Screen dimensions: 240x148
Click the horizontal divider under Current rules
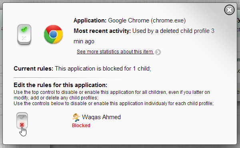[x=76, y=77]
